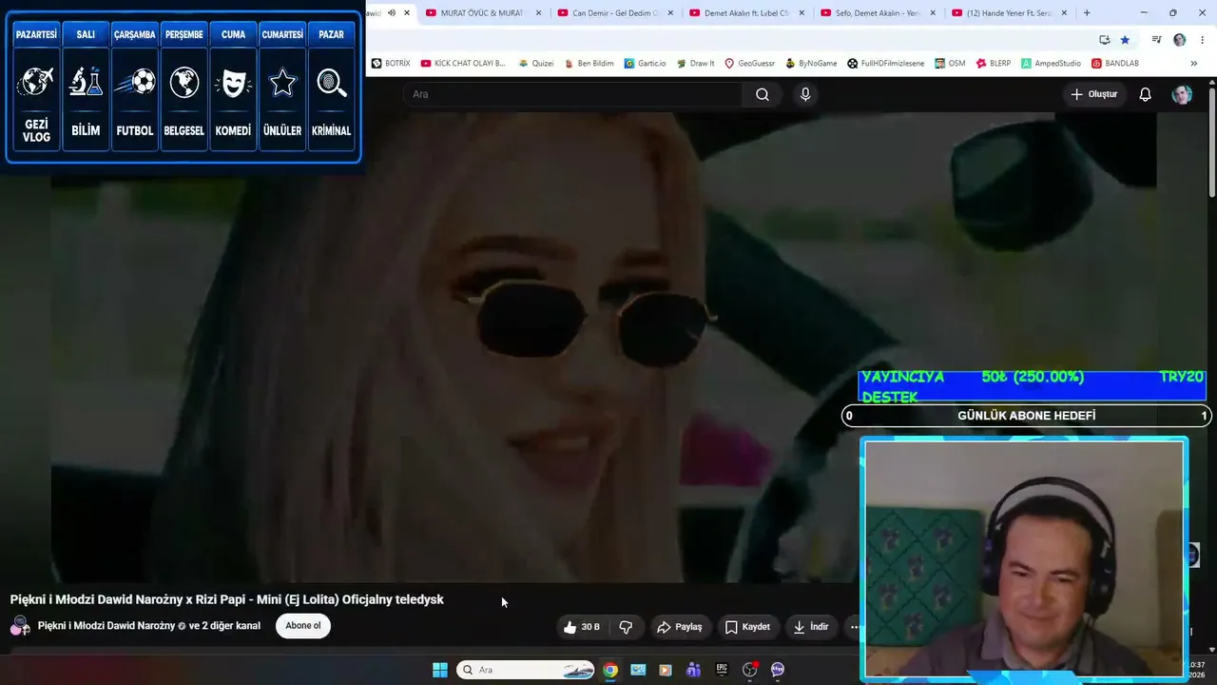Click the YouTube search magnifier button
The image size is (1217, 685).
[763, 94]
